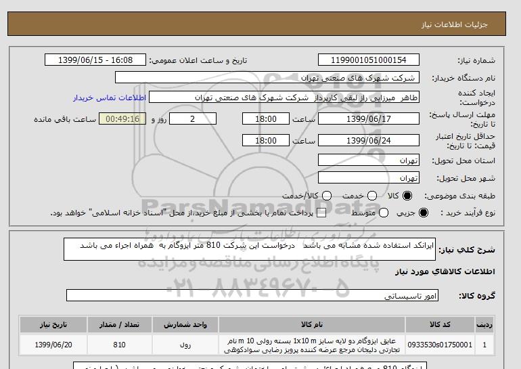Click the کد کالا column header
Image resolution: width=521 pixels, height=369 pixels.
point(440,324)
